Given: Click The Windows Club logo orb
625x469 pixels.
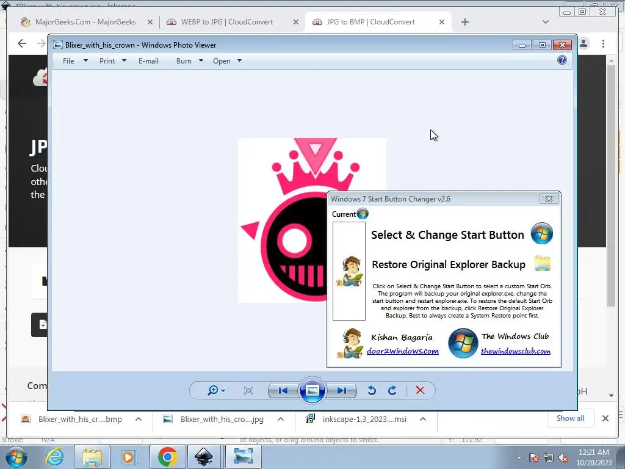Looking at the screenshot, I should click(463, 343).
